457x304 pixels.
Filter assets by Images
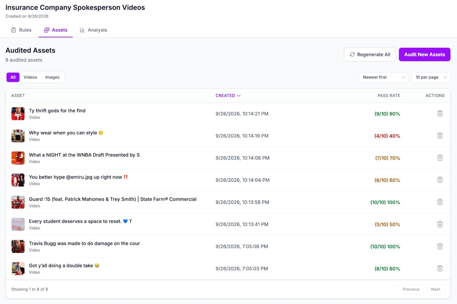[x=52, y=77]
